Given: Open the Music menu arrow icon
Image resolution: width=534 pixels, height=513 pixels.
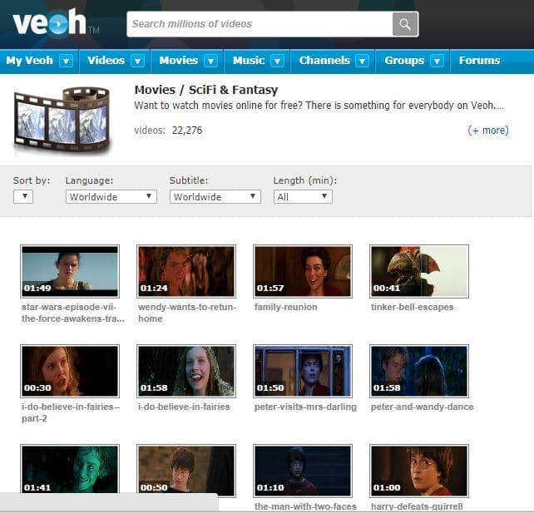Looking at the screenshot, I should click(277, 61).
